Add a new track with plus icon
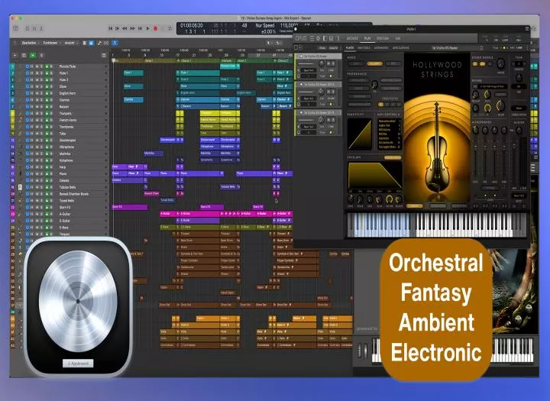The image size is (550, 401). point(15,56)
